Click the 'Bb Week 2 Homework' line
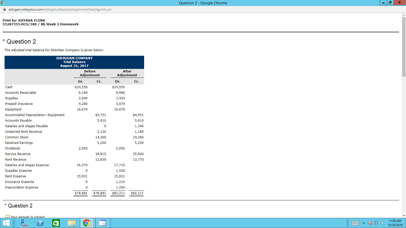The width and height of the screenshot is (406, 228). coord(41,24)
